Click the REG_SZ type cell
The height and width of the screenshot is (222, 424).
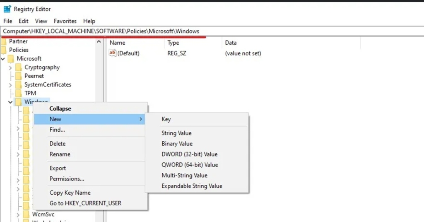pos(176,53)
